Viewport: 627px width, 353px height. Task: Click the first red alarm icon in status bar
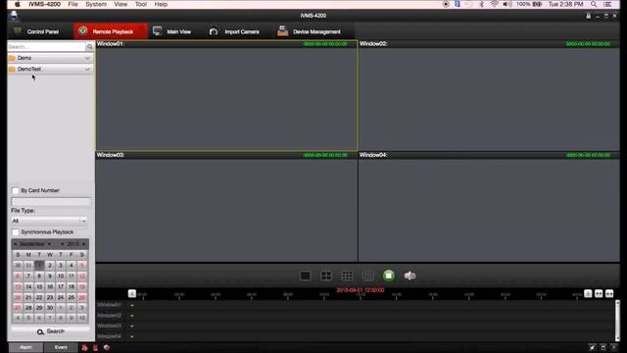tap(85, 348)
